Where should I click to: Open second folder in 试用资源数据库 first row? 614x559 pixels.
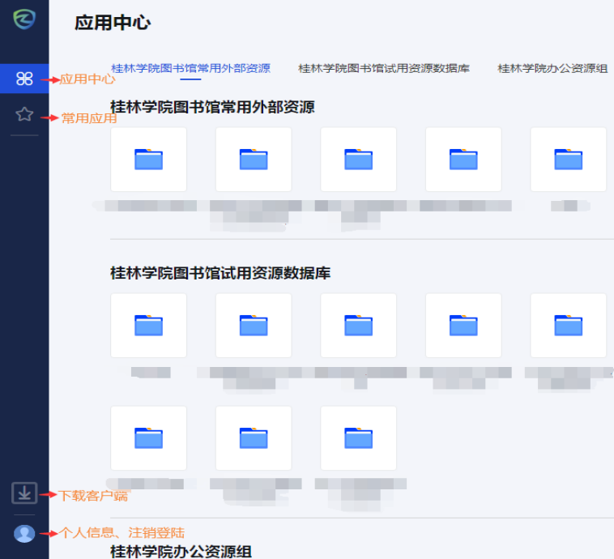click(254, 326)
